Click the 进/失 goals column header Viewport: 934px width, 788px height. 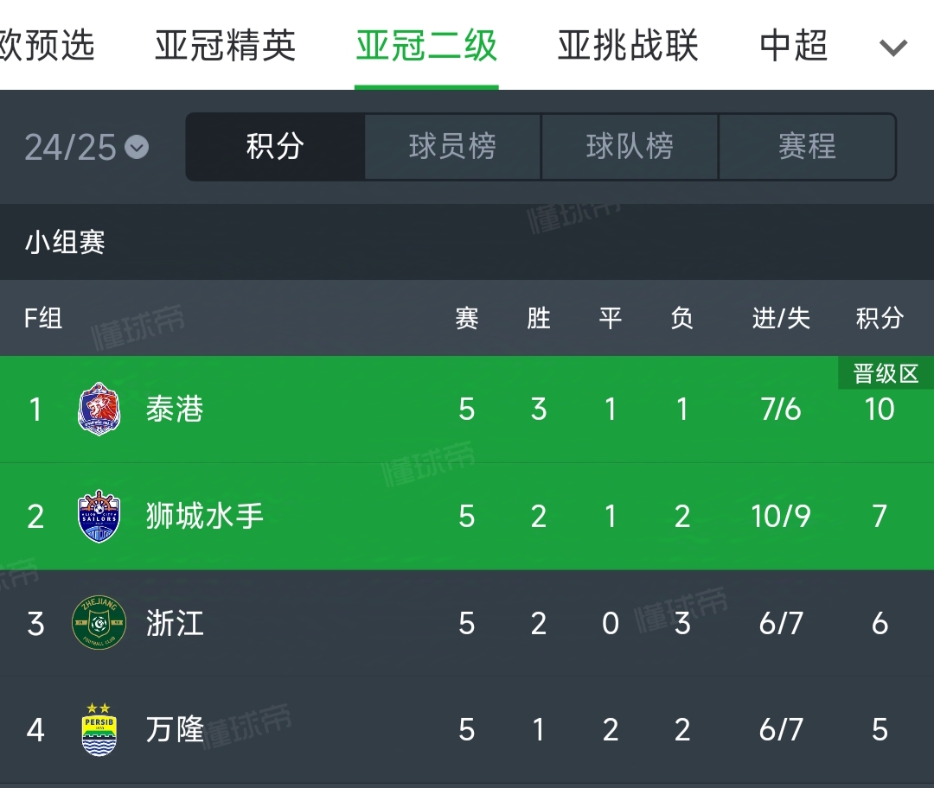(x=781, y=319)
